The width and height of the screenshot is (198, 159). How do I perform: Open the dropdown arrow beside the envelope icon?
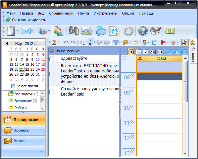[x=32, y=31]
